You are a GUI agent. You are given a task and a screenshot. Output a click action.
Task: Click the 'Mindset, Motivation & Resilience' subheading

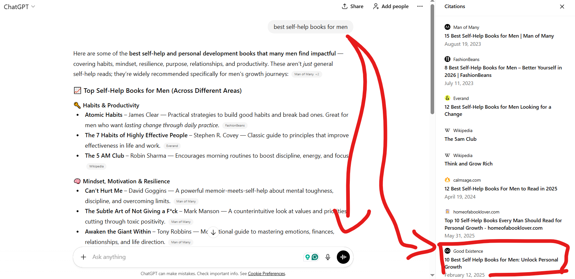[126, 181]
